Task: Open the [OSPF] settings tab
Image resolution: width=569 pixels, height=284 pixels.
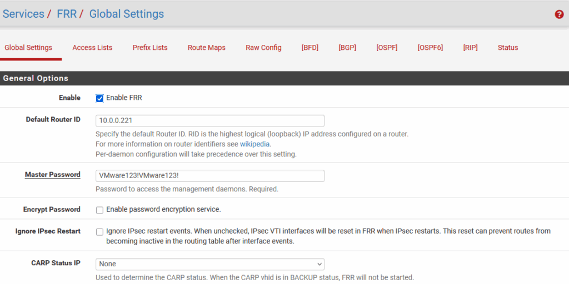Action: (x=387, y=48)
